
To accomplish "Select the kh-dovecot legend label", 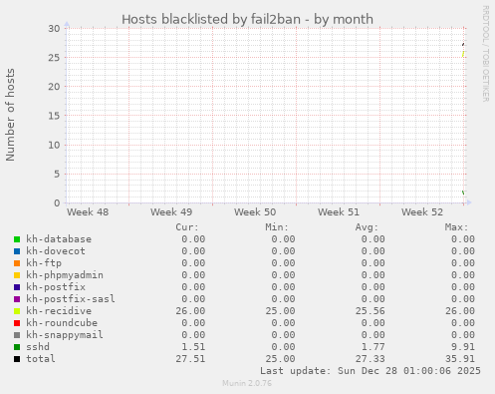I will [x=56, y=251].
